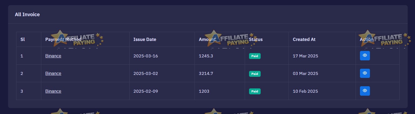Viewport: 415px width, 114px height.
Task: Select the Sl column header
Action: point(23,39)
